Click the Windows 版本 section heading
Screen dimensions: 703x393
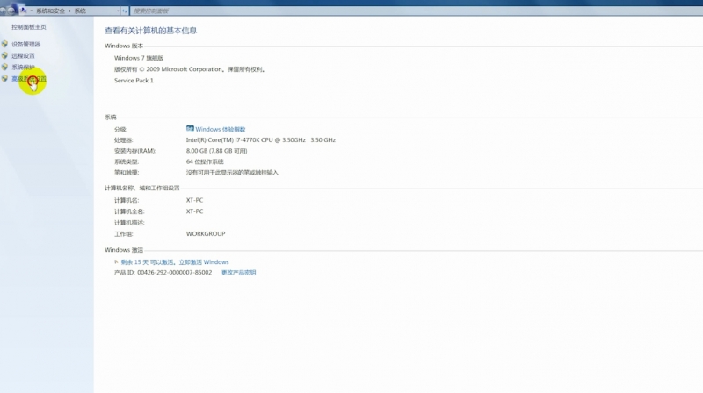click(124, 46)
